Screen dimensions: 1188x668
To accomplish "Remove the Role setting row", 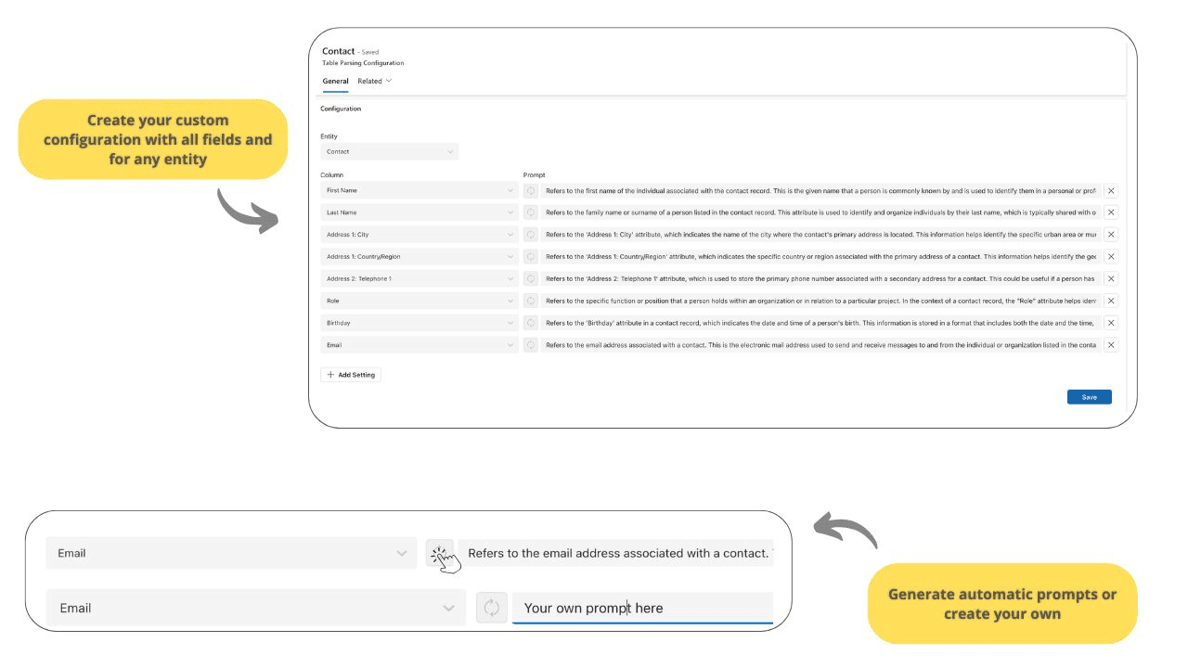I will (1111, 301).
